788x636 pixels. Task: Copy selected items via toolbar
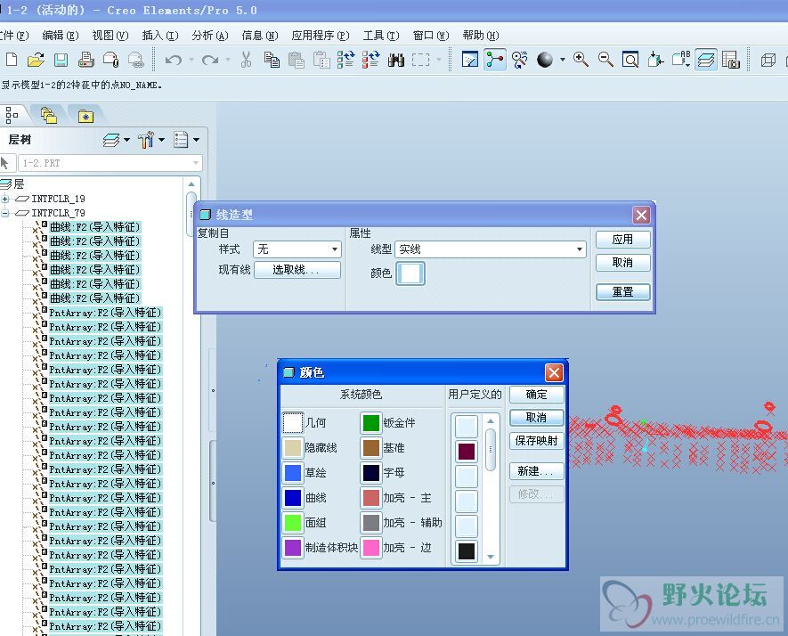272,60
